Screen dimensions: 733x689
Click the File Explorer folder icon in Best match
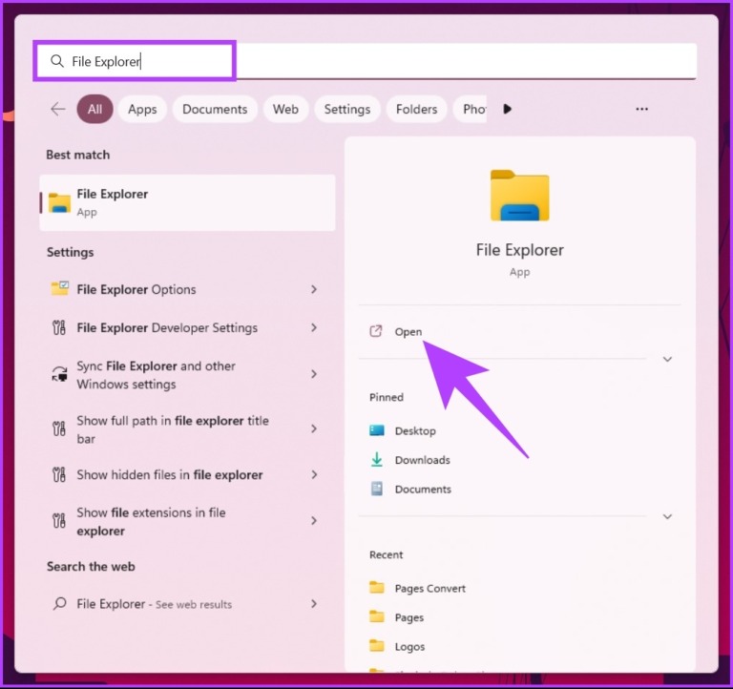[x=59, y=203]
